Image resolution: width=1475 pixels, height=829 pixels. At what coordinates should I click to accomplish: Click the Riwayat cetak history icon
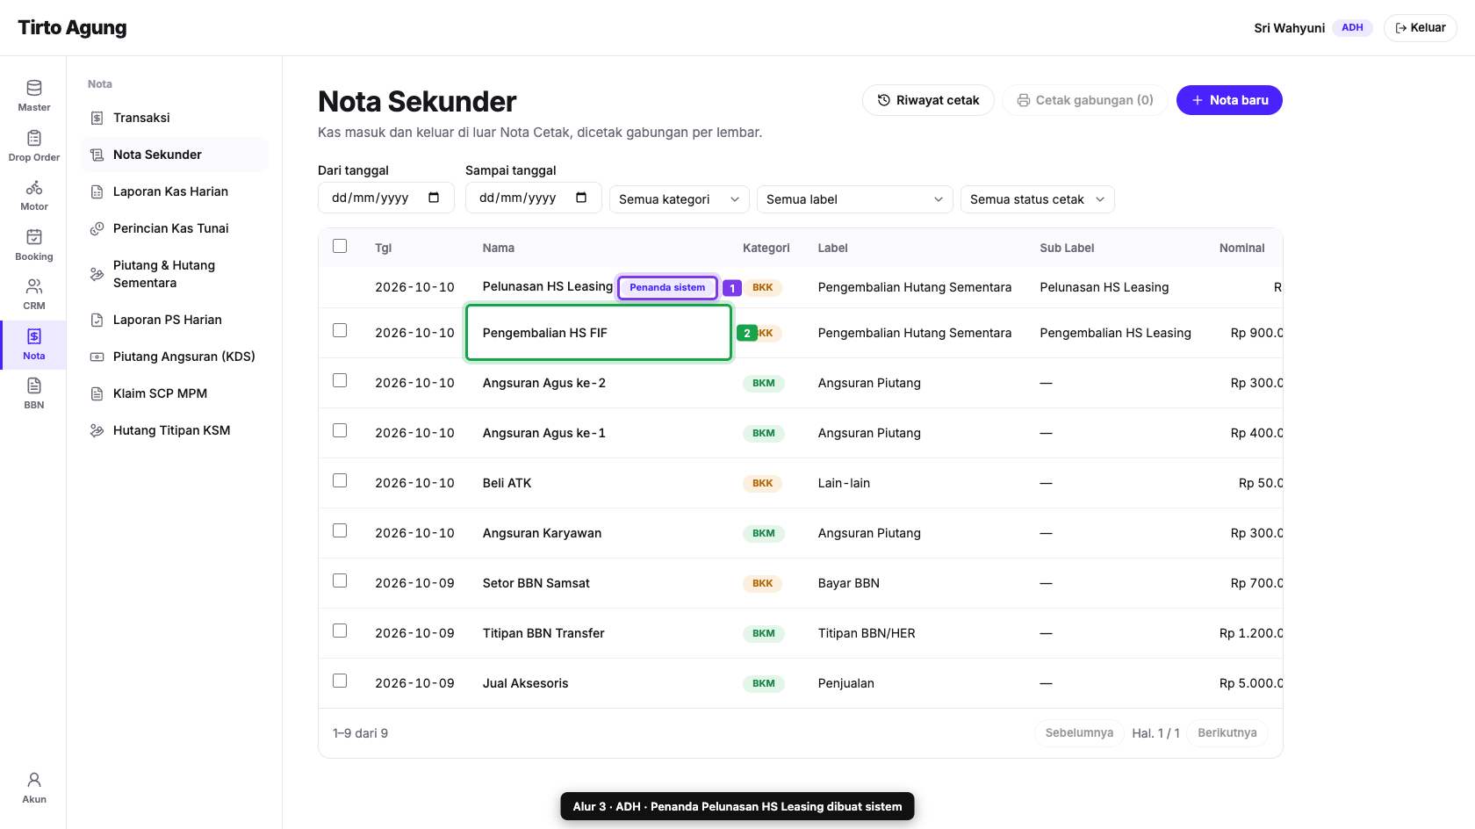pos(884,100)
